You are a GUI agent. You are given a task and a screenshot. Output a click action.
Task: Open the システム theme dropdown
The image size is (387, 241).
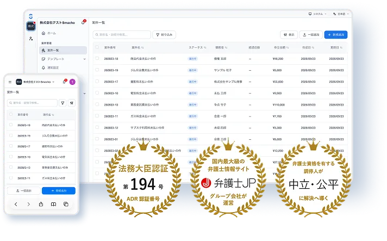coord(317,14)
